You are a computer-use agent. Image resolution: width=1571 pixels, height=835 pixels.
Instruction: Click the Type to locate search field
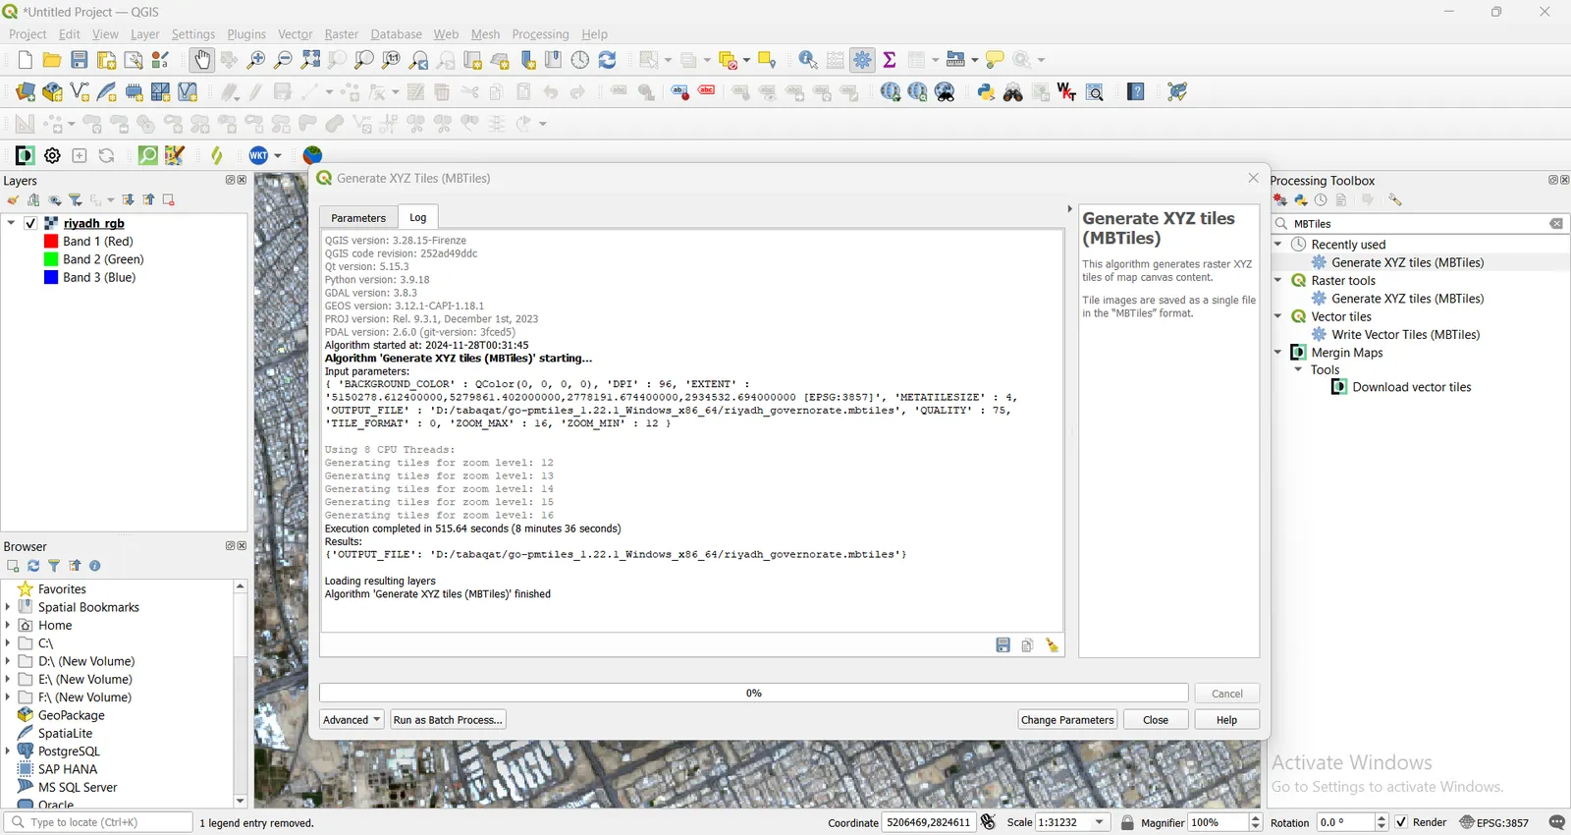[98, 822]
